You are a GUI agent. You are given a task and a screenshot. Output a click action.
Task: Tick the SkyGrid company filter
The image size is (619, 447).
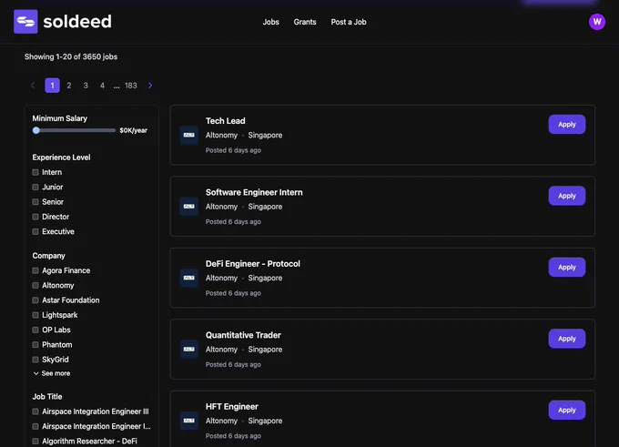36,360
